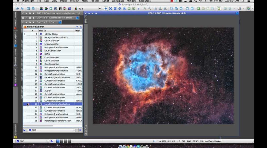
Task: Select the Initial State history entry
Action: [x=51, y=34]
